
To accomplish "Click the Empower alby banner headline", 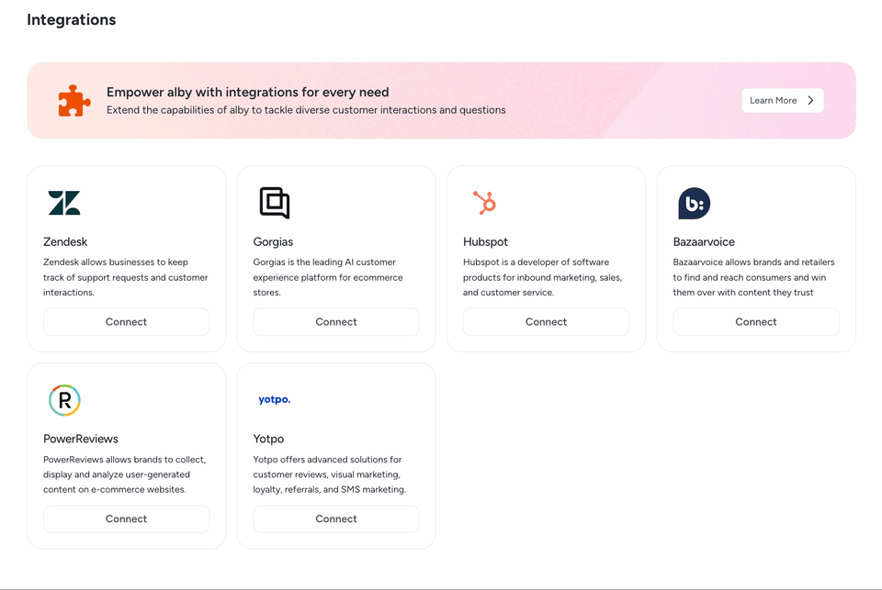I will click(247, 92).
